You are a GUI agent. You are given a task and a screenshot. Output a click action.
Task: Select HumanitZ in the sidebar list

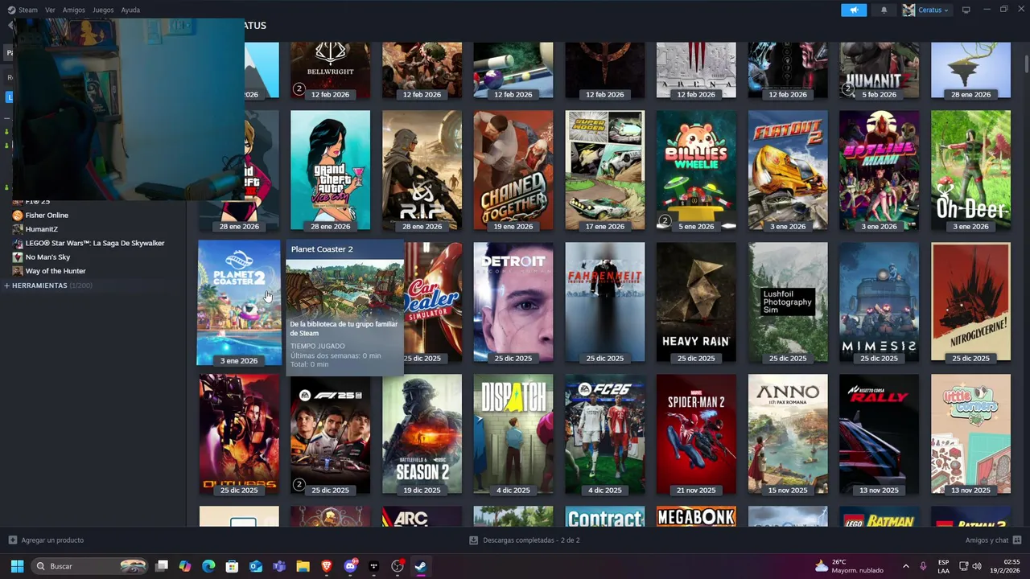pos(41,229)
